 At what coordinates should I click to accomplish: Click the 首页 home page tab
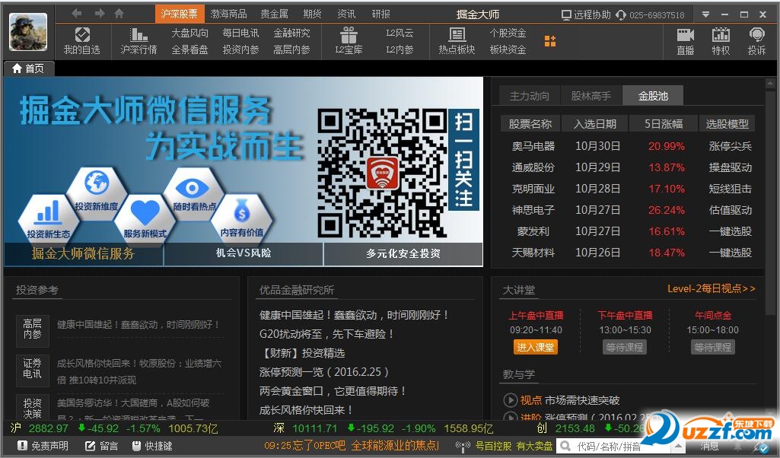click(x=28, y=68)
